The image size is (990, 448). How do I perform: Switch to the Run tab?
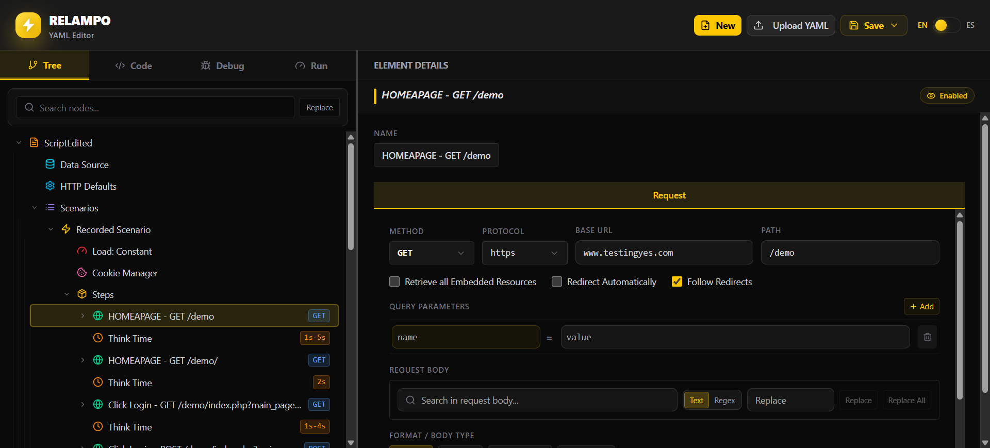click(311, 65)
